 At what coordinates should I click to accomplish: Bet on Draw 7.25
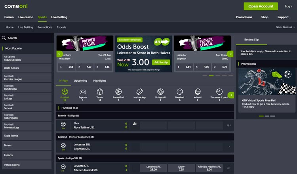tap(181, 168)
